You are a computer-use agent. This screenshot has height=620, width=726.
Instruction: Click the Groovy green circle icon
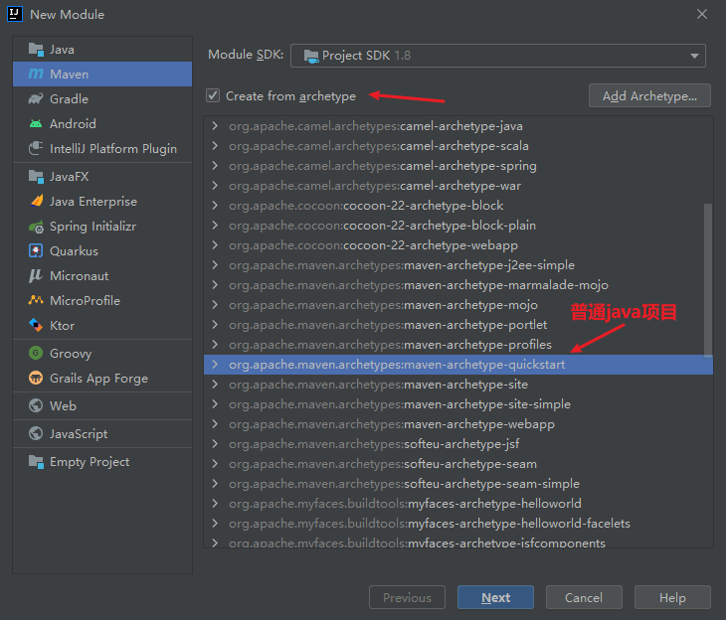pos(36,353)
